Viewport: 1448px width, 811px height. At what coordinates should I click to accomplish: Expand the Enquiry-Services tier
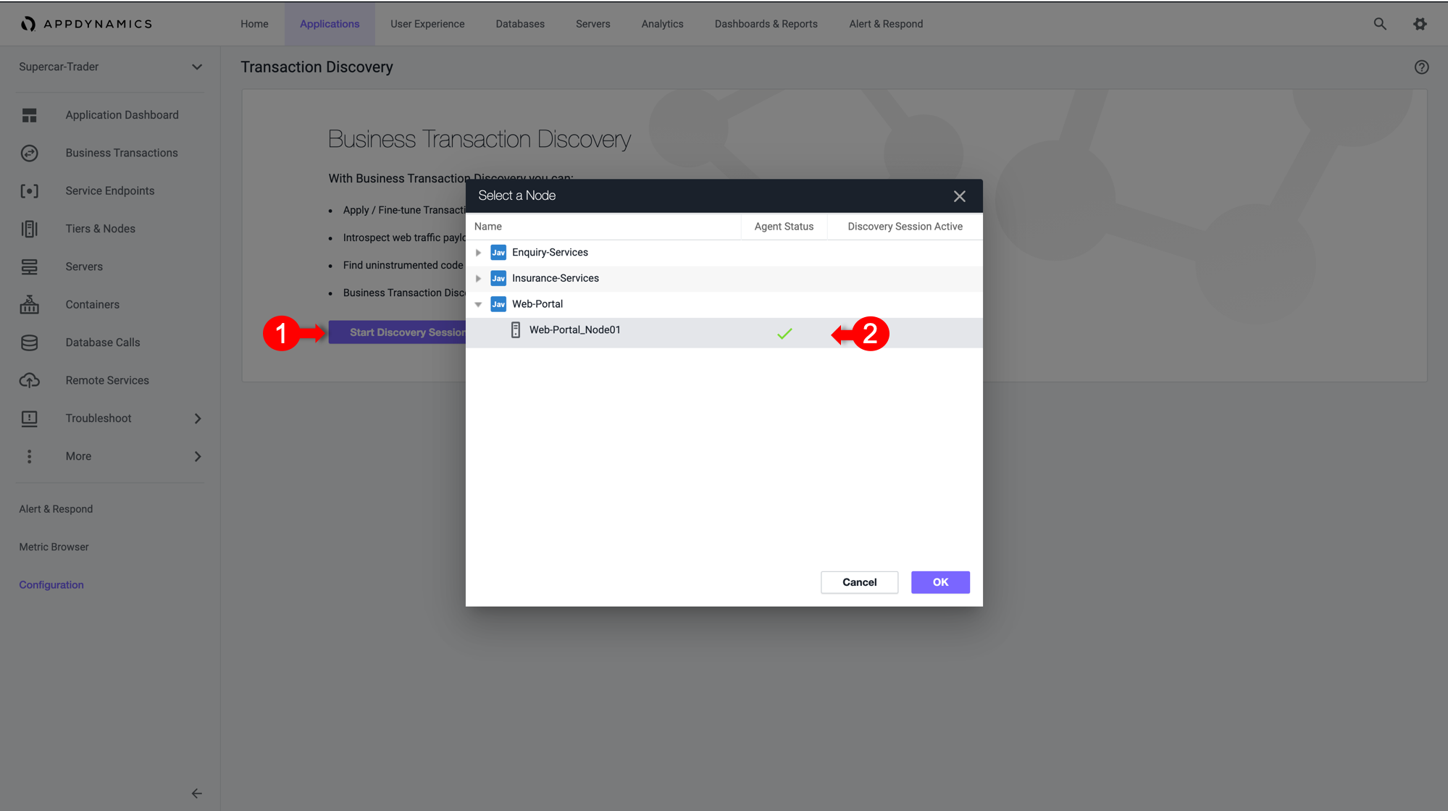point(478,253)
